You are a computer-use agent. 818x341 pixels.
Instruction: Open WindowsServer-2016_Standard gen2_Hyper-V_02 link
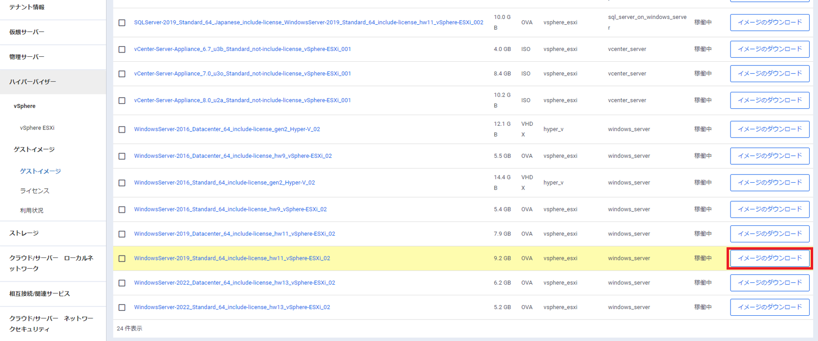click(x=225, y=183)
